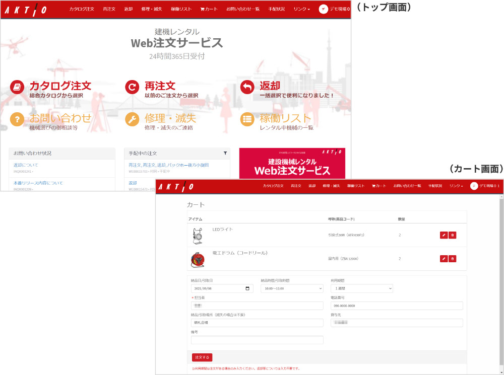Edit the LEDライト cart item
The height and width of the screenshot is (375, 504).
(x=444, y=235)
